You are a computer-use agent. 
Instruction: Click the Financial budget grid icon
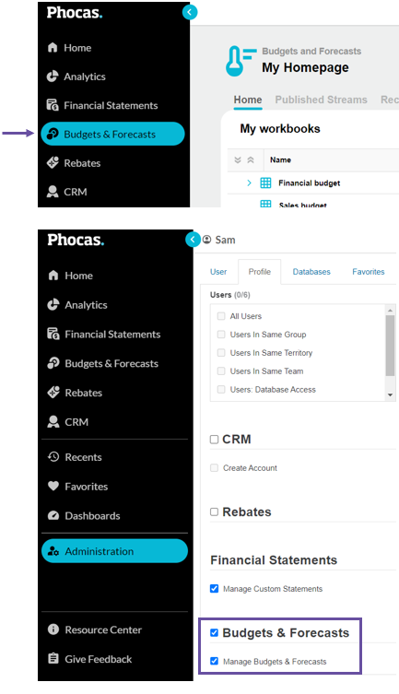(x=265, y=182)
